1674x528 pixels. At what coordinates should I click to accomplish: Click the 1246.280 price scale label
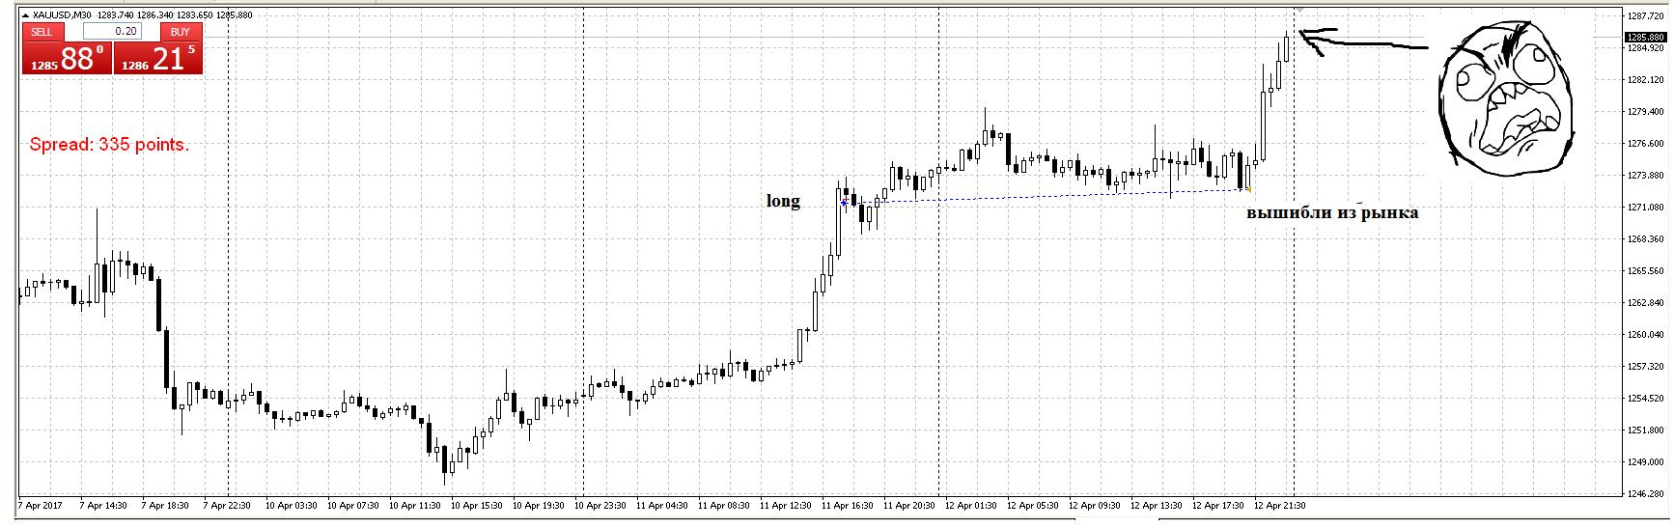pyautogui.click(x=1645, y=494)
